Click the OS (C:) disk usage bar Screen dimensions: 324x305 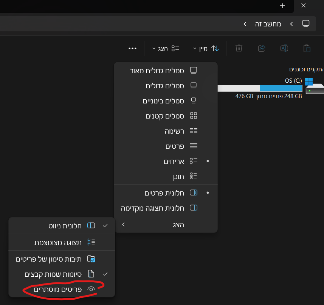click(260, 88)
